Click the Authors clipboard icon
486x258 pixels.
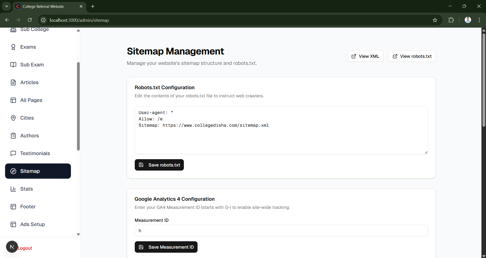(13, 136)
